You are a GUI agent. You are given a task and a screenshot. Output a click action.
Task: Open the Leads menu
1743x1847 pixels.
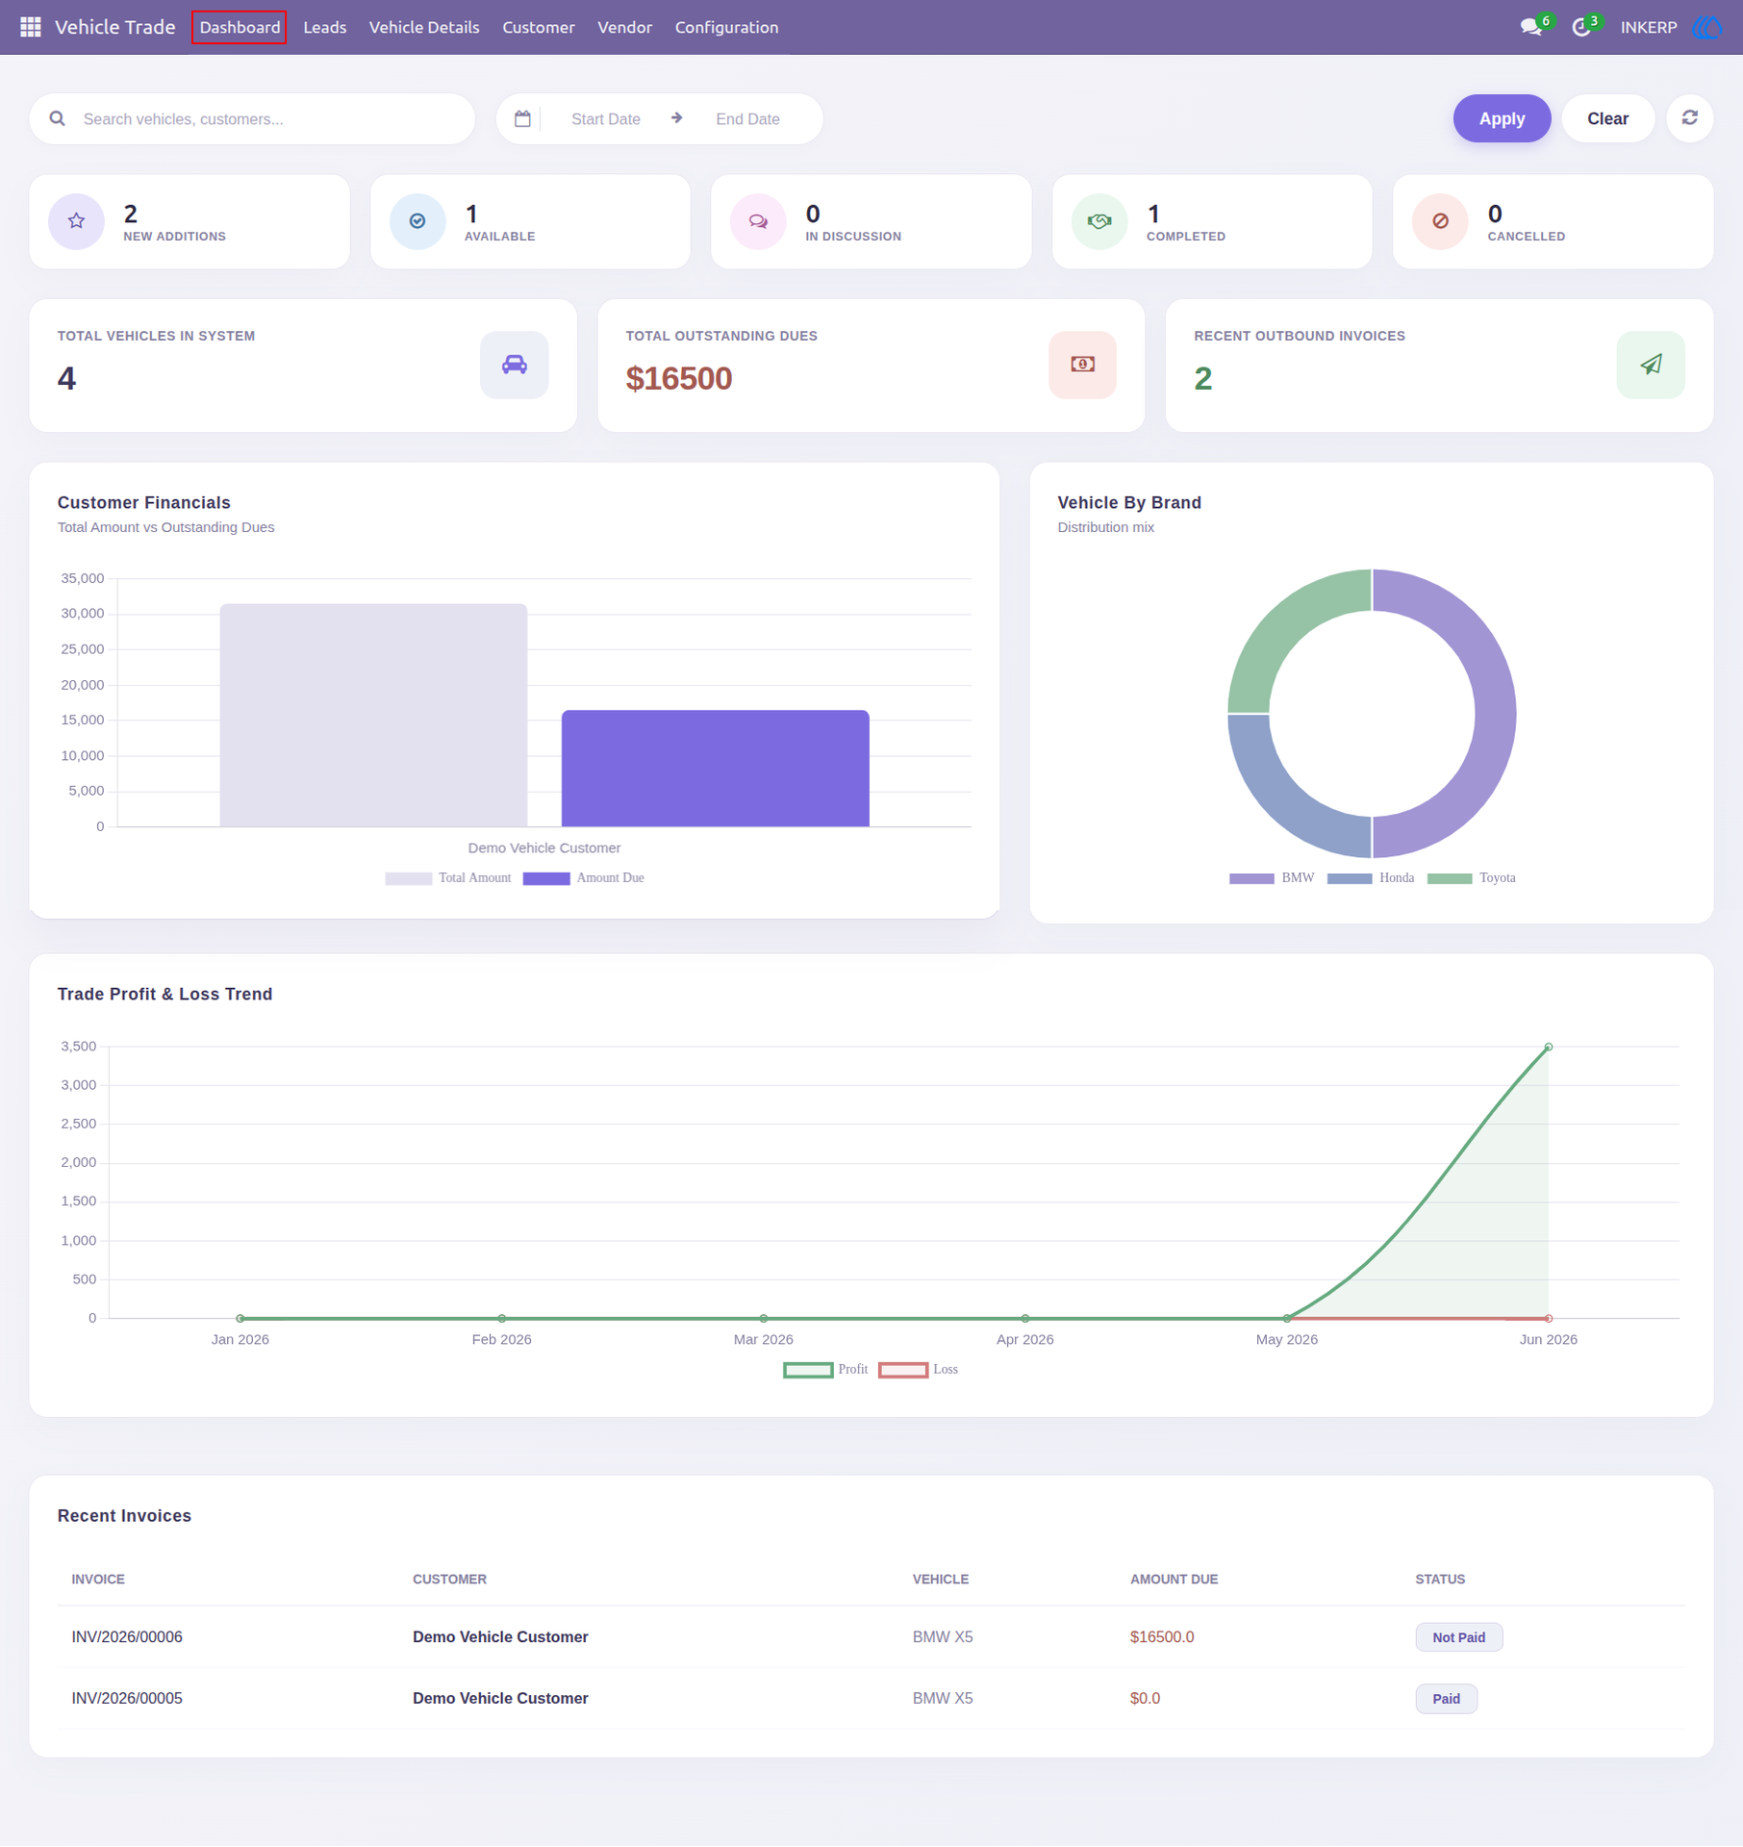pyautogui.click(x=324, y=27)
